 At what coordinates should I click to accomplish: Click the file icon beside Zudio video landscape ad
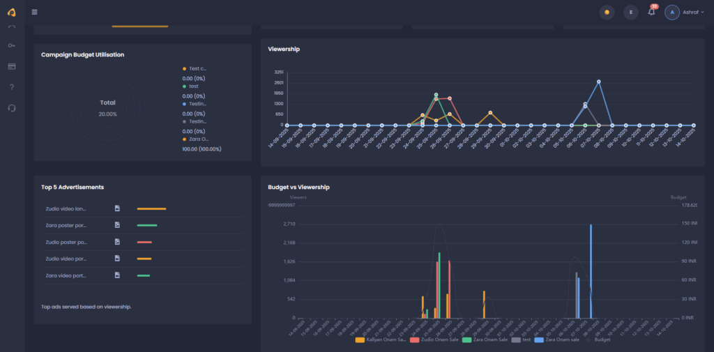click(118, 208)
